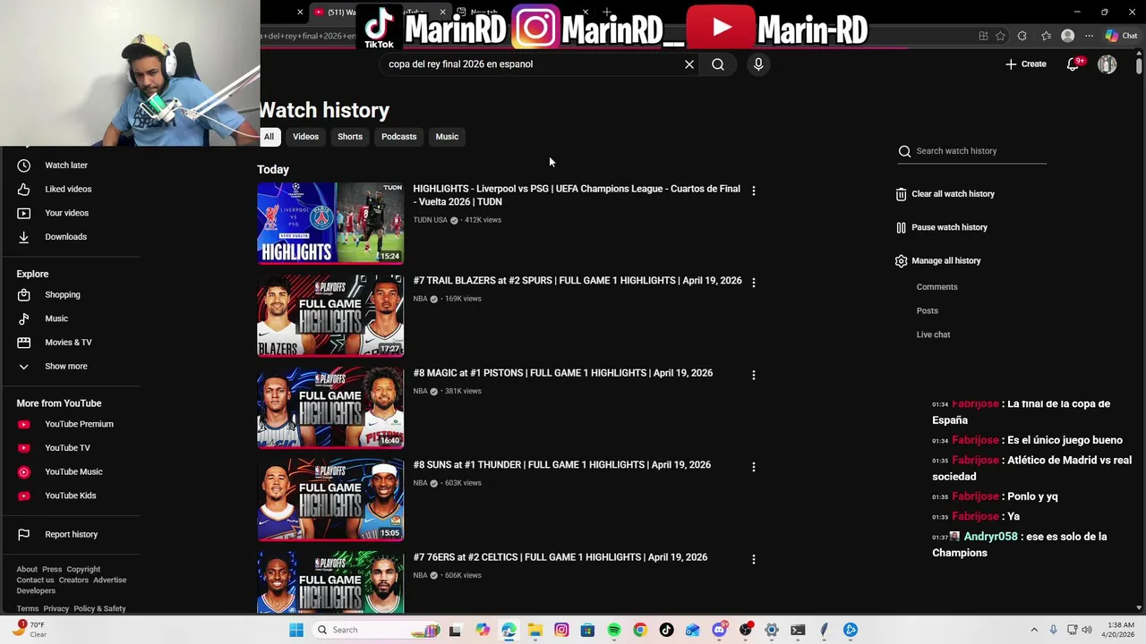Image resolution: width=1146 pixels, height=644 pixels.
Task: Open '#7 76ERS at #2 CELTICS' video title
Action: tap(560, 557)
